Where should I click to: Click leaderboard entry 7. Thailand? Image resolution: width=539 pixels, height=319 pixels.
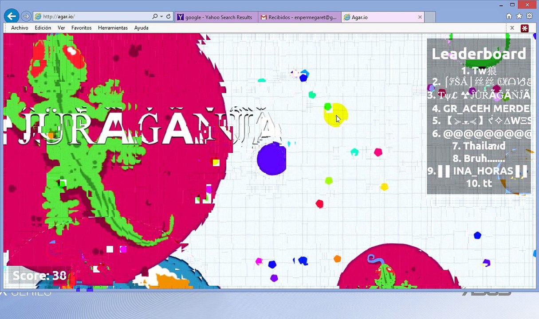[479, 146]
